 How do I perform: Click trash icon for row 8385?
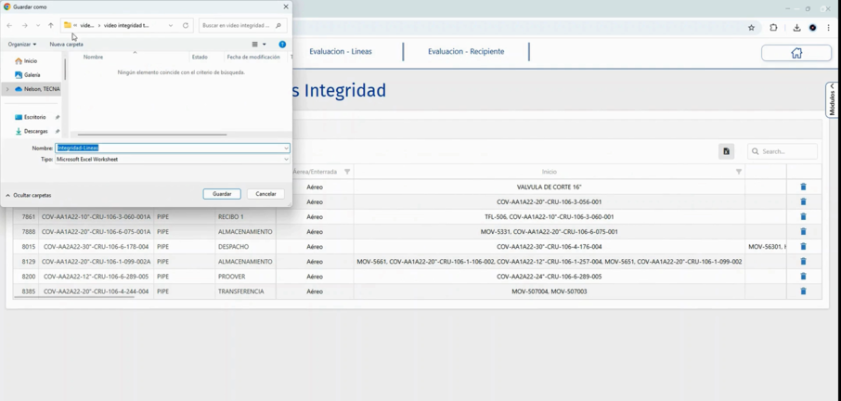tap(803, 291)
